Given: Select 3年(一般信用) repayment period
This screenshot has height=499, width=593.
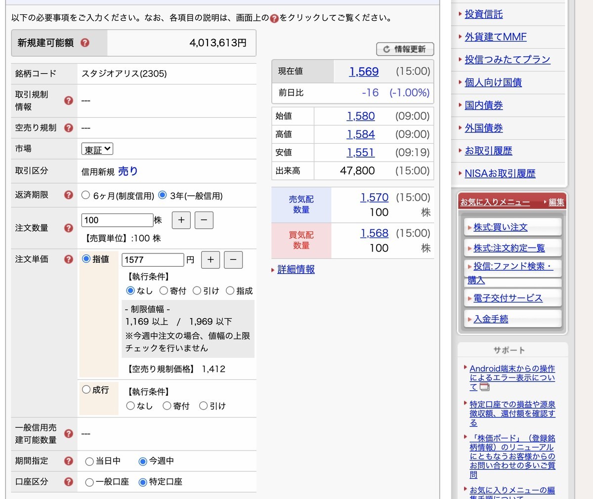Looking at the screenshot, I should coord(163,195).
